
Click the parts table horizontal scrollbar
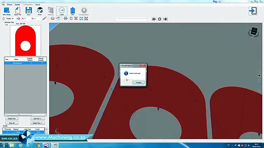(25, 115)
